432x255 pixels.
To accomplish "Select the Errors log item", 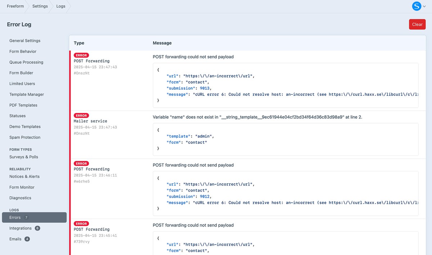I will point(34,218).
